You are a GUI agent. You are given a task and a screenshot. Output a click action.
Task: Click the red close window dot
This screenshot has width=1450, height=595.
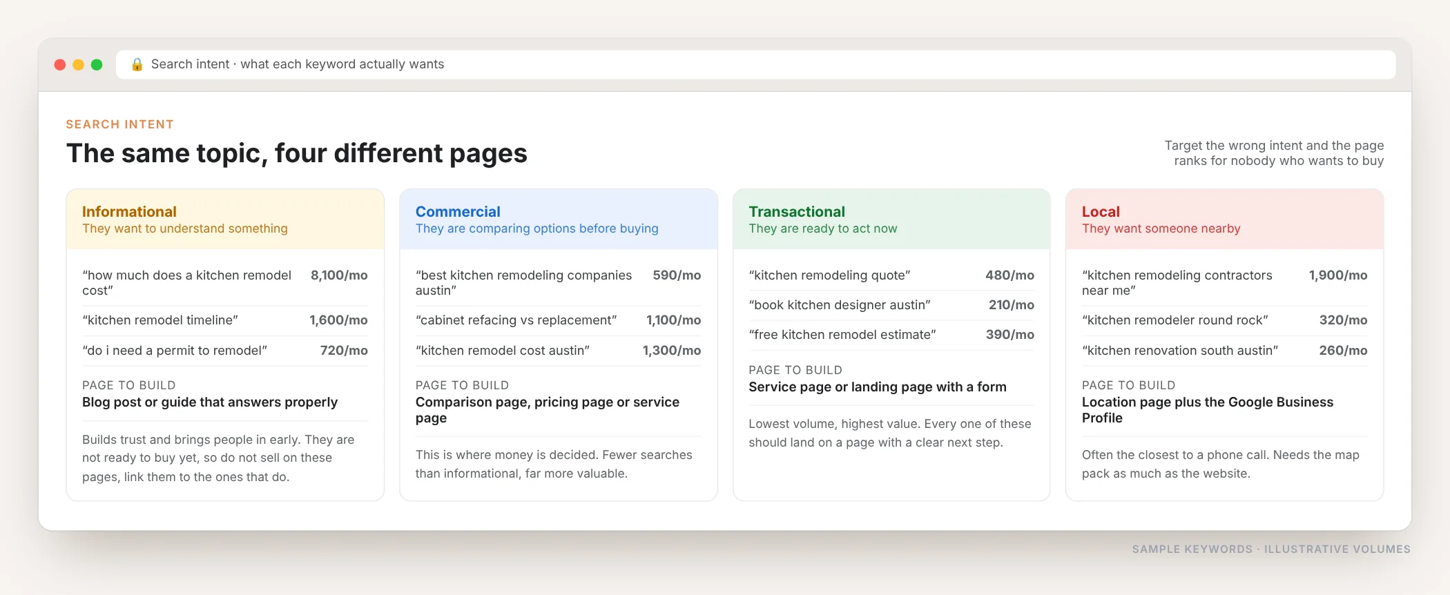60,64
